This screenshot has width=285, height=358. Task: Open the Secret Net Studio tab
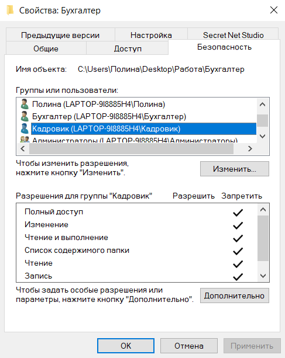click(x=233, y=35)
